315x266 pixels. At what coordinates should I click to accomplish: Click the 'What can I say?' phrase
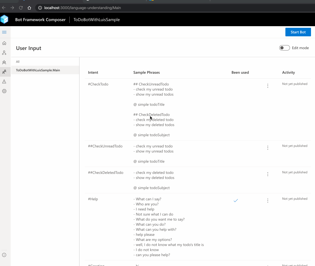149,199
